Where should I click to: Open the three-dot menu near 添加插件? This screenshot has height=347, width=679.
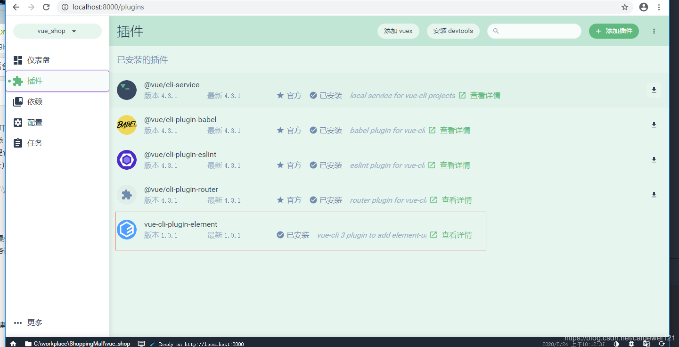(x=654, y=31)
